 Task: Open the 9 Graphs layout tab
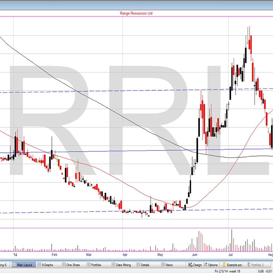point(45,265)
